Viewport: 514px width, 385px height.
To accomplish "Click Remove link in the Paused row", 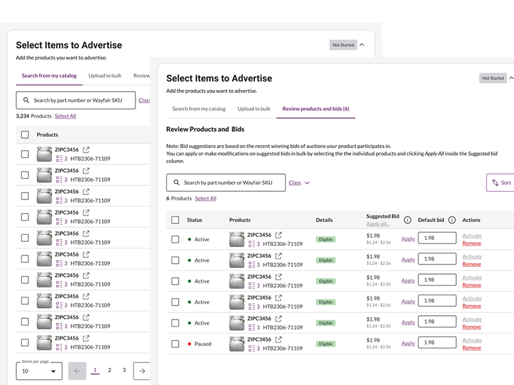I will coord(472,348).
